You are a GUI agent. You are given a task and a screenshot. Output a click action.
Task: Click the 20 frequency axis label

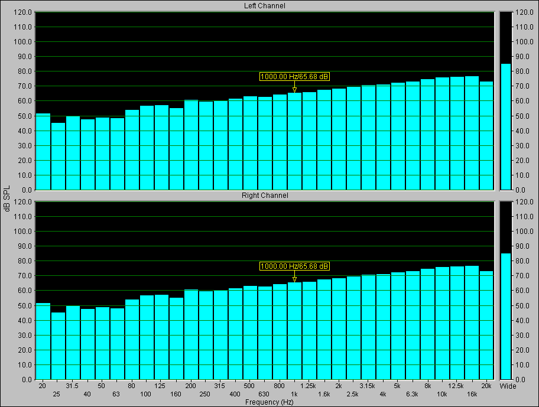tap(43, 386)
